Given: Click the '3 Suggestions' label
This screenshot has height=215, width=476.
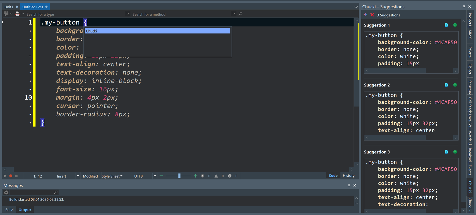Looking at the screenshot, I should 388,15.
